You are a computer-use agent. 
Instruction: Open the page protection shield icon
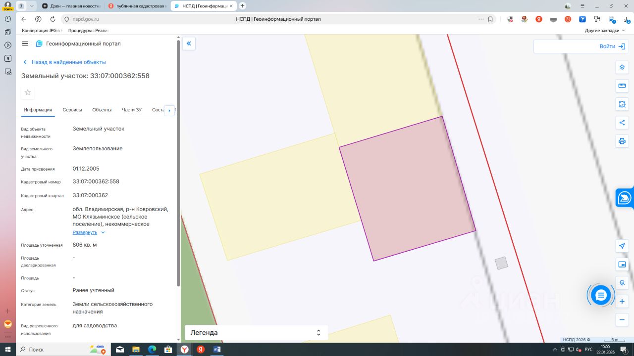click(x=67, y=19)
